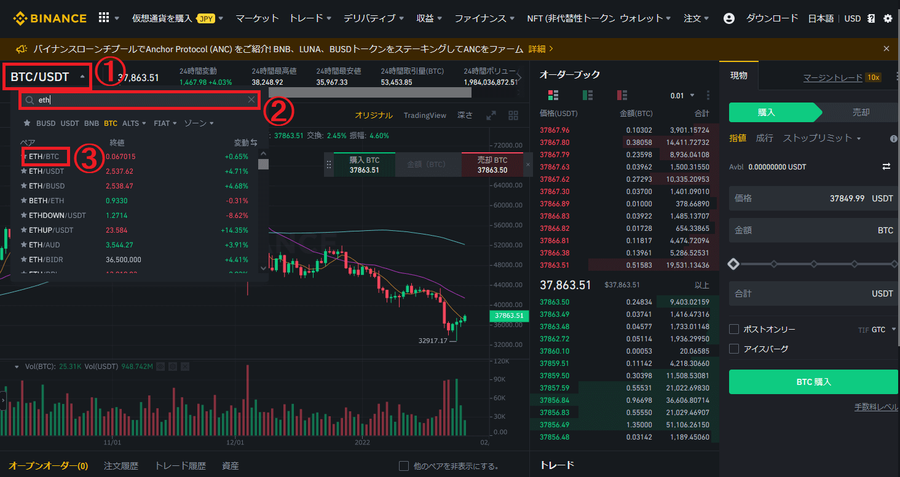
Task: Open the デリバティブ header menu
Action: [374, 18]
